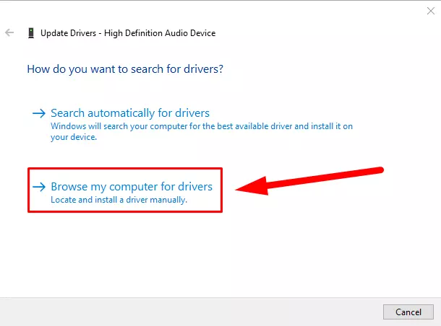441x326 pixels.
Task: Click the audio device icon beside Update Drivers
Action: (31, 33)
